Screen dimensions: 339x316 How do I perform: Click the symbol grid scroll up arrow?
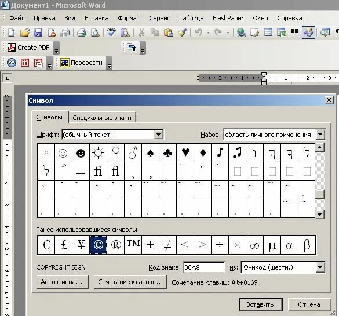pos(320,147)
